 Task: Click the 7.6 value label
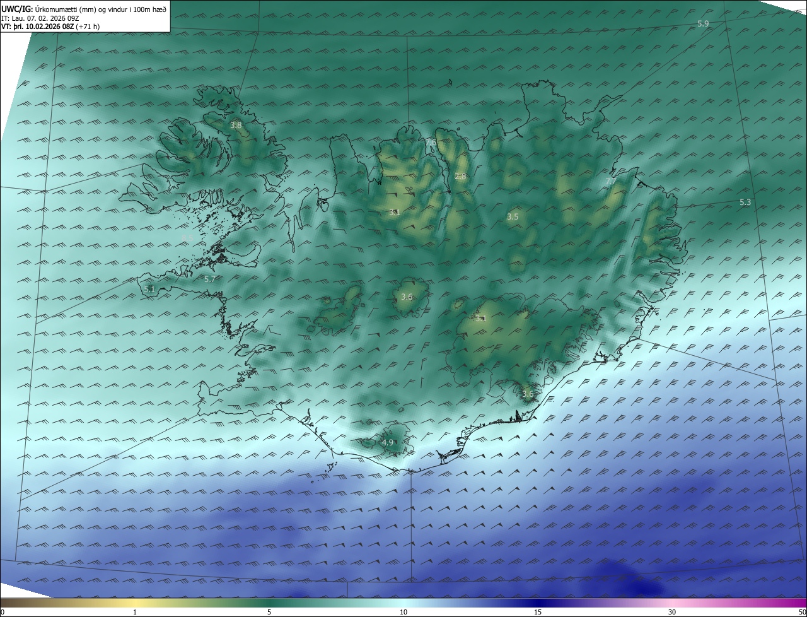[431, 143]
